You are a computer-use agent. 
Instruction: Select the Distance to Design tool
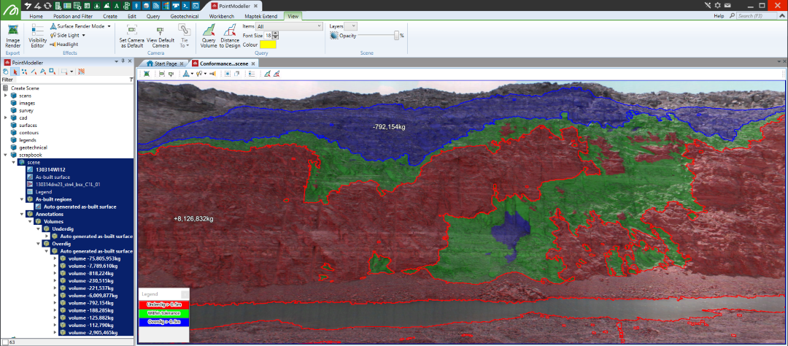coord(230,35)
